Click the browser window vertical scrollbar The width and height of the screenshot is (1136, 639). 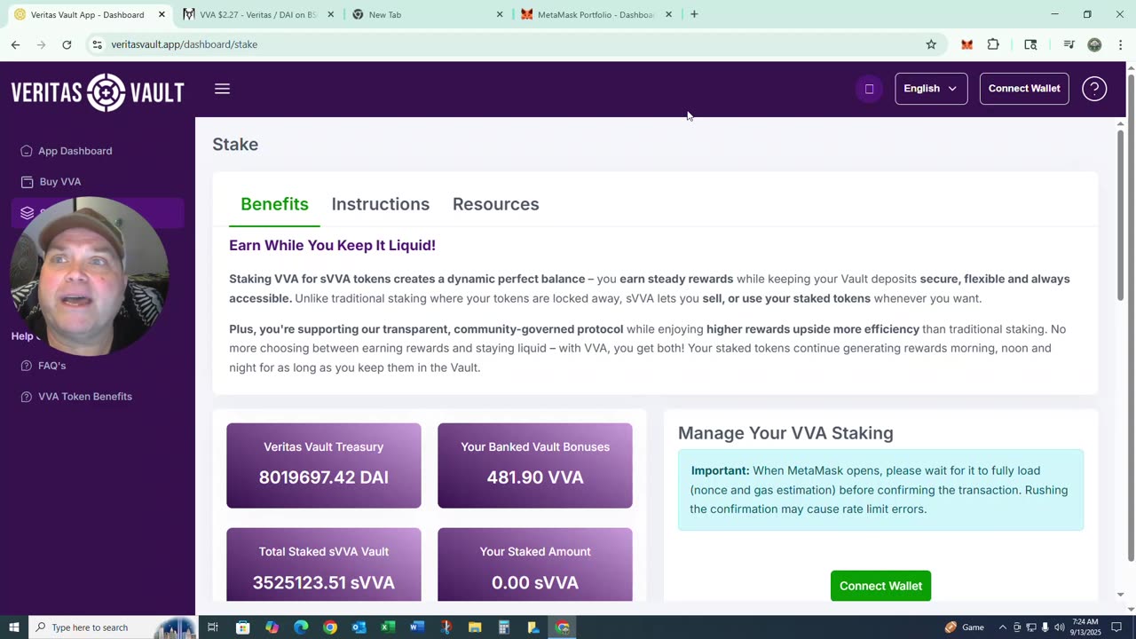1131,319
